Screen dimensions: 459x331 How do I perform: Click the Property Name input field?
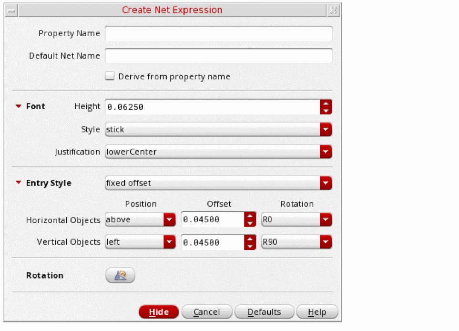[218, 33]
